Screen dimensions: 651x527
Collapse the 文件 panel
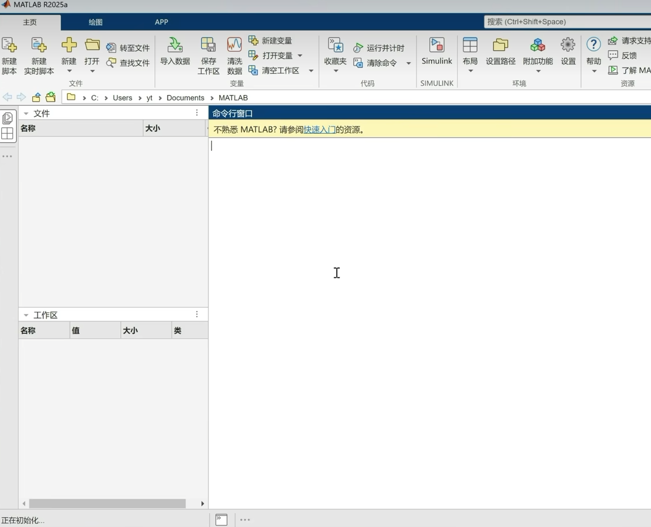tap(26, 113)
